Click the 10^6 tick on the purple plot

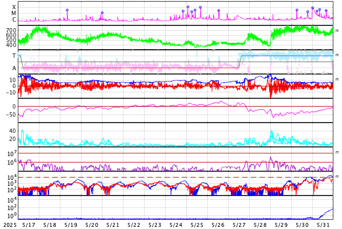click(11, 163)
